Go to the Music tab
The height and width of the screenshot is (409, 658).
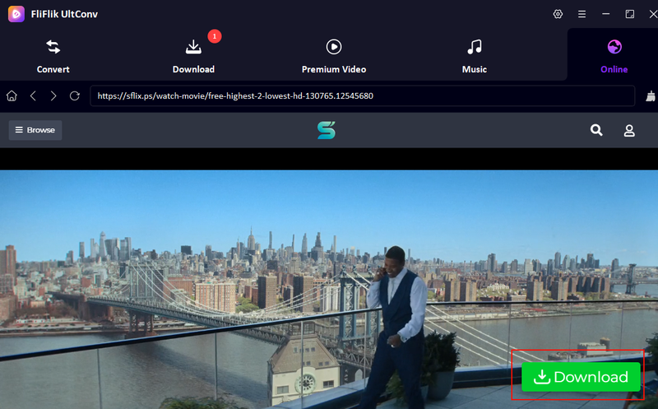tap(475, 56)
